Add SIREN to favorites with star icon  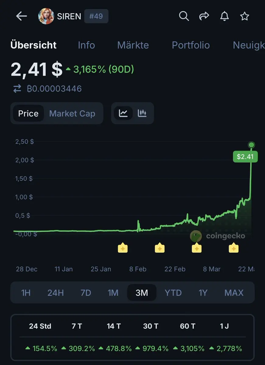pyautogui.click(x=245, y=16)
